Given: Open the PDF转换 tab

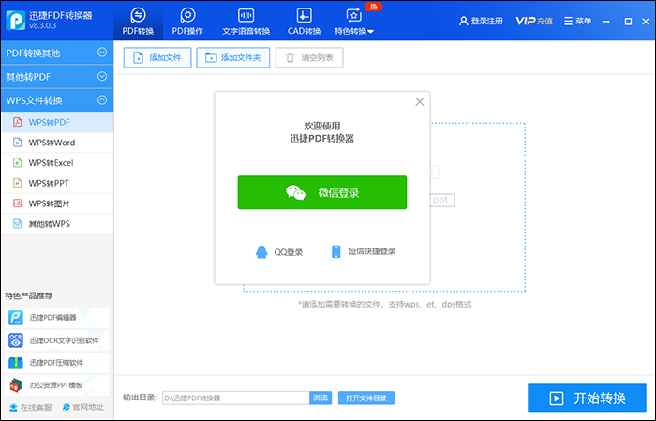Looking at the screenshot, I should pyautogui.click(x=138, y=21).
